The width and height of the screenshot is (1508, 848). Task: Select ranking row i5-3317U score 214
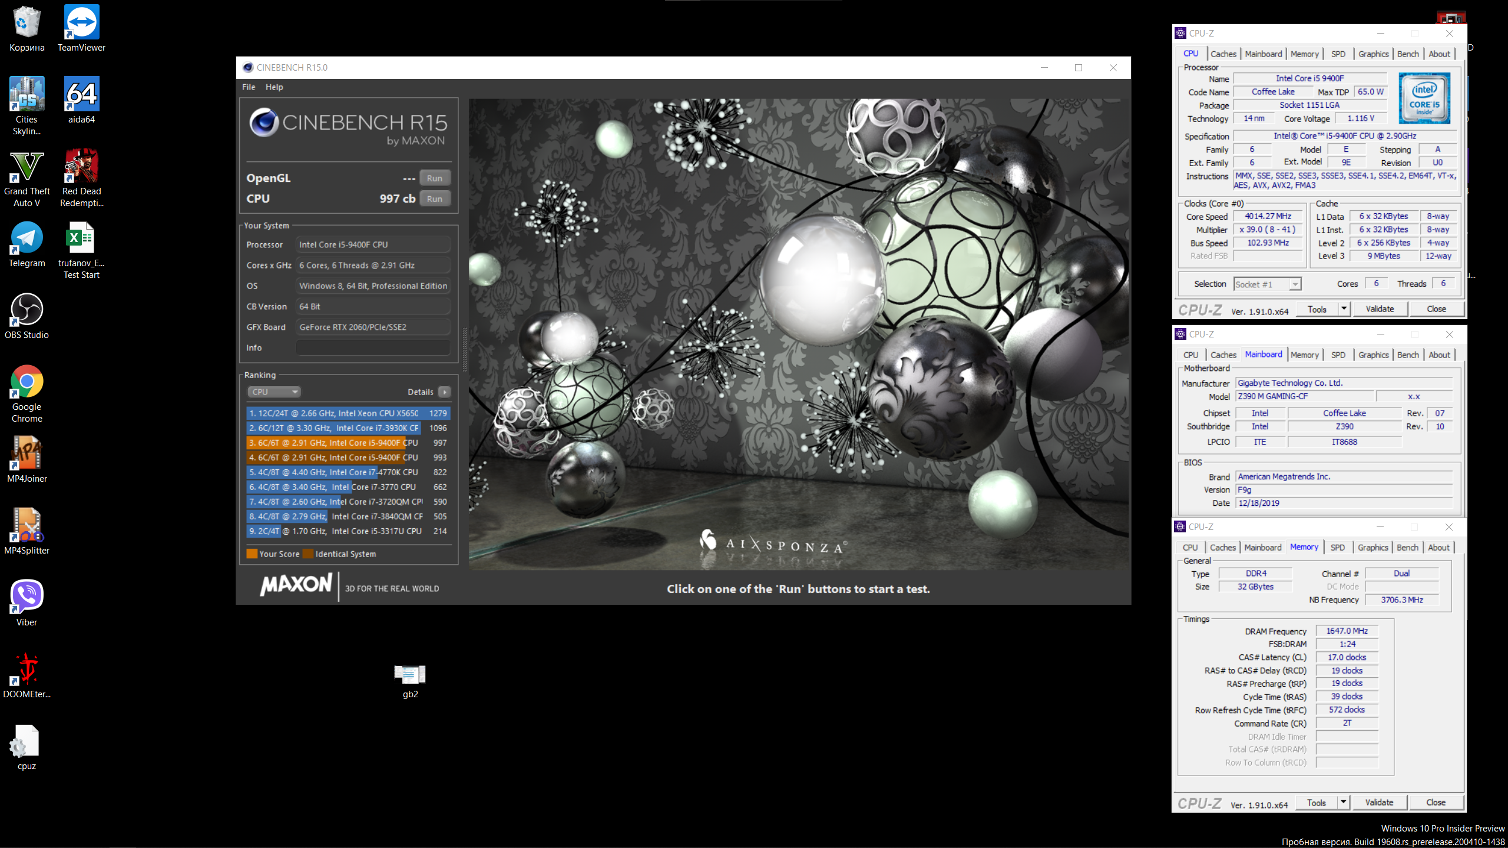pyautogui.click(x=348, y=531)
